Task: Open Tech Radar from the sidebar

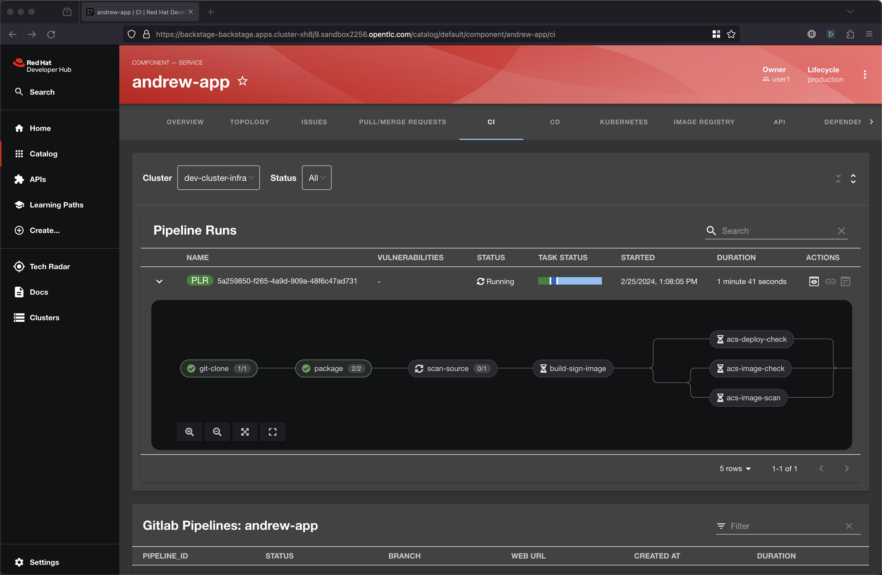Action: (x=50, y=266)
